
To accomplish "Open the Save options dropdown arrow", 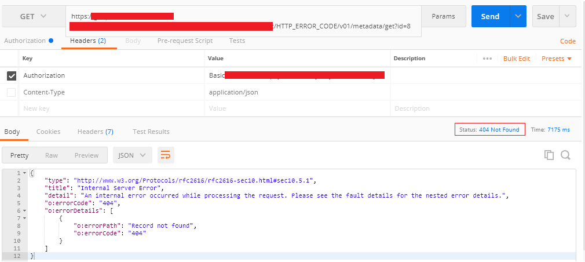I will pyautogui.click(x=568, y=16).
